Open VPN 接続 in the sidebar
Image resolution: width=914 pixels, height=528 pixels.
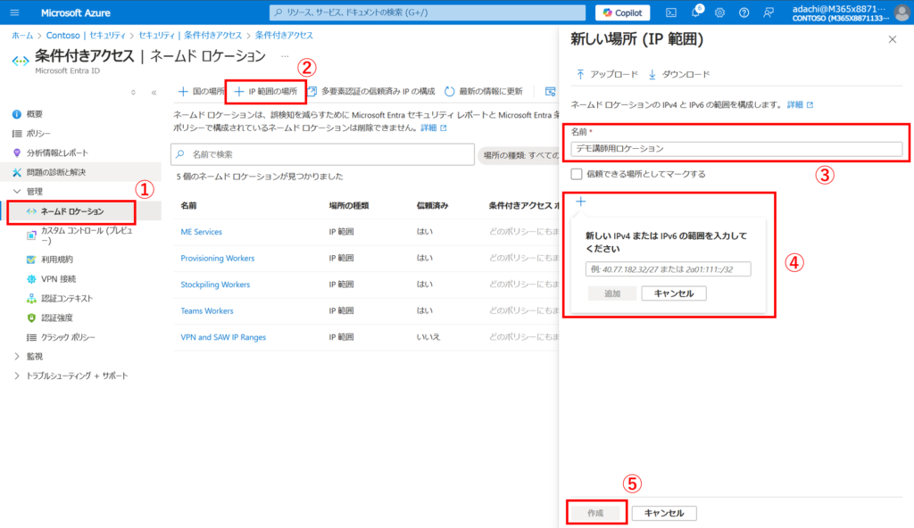pyautogui.click(x=58, y=279)
